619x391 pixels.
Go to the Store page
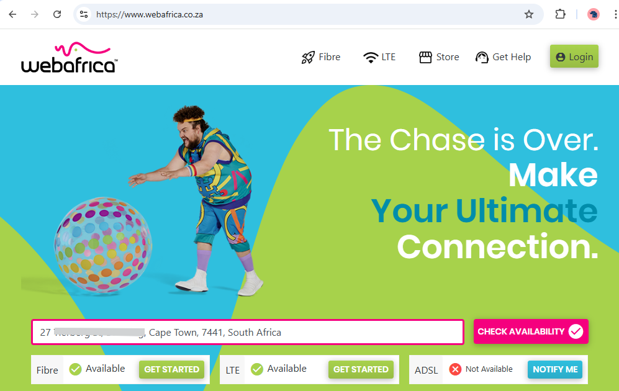pyautogui.click(x=439, y=57)
